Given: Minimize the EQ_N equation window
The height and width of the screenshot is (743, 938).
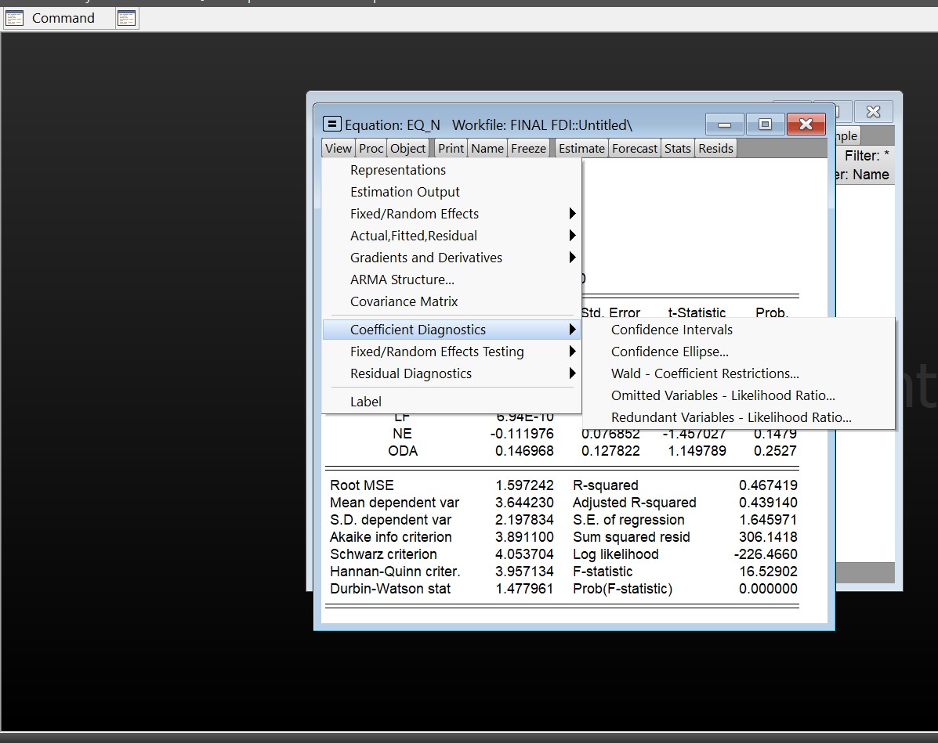Looking at the screenshot, I should click(725, 124).
